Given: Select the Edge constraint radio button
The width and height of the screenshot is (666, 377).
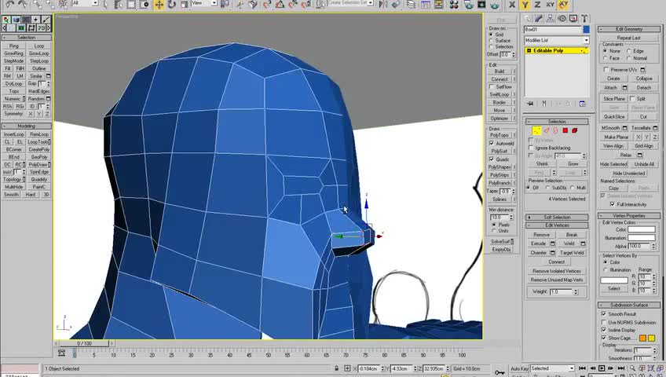Looking at the screenshot, I should point(629,51).
